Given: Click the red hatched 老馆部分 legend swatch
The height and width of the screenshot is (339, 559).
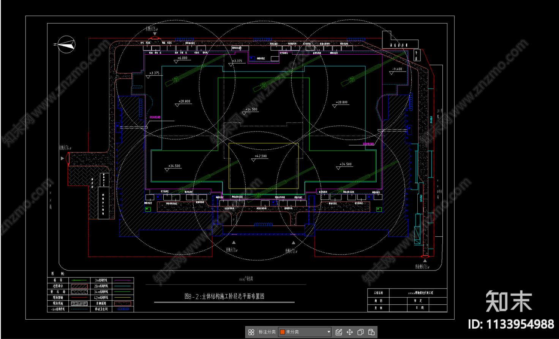Looking at the screenshot, I should [79, 286].
